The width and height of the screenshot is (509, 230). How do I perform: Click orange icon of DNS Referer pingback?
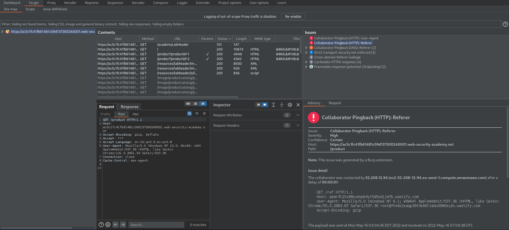pos(311,48)
